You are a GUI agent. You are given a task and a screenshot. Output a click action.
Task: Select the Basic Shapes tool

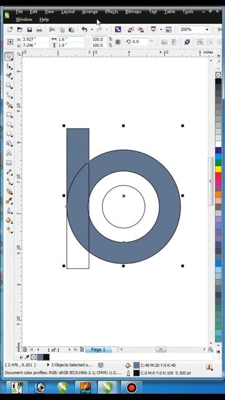[9, 143]
